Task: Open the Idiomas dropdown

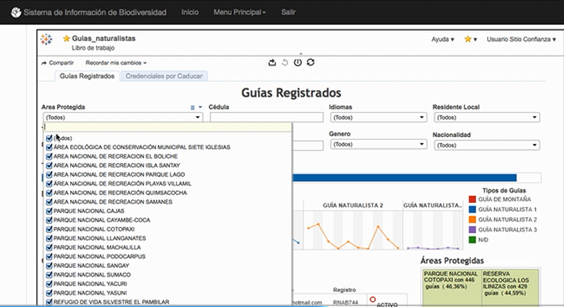Action: pyautogui.click(x=378, y=117)
